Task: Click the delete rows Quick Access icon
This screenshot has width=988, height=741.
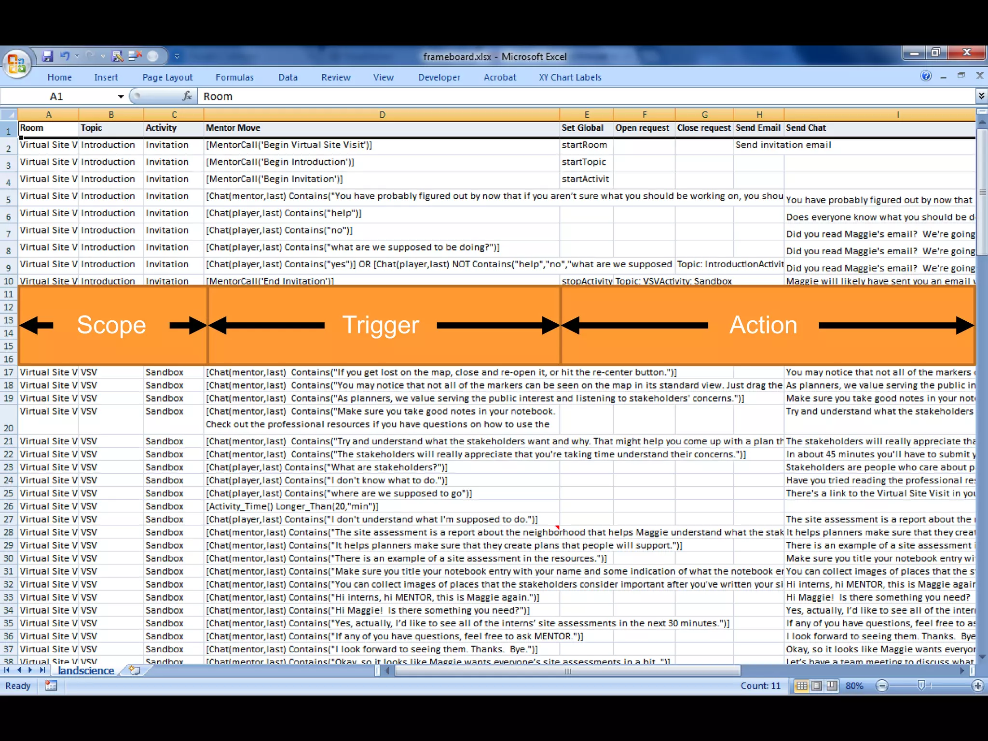Action: 135,56
